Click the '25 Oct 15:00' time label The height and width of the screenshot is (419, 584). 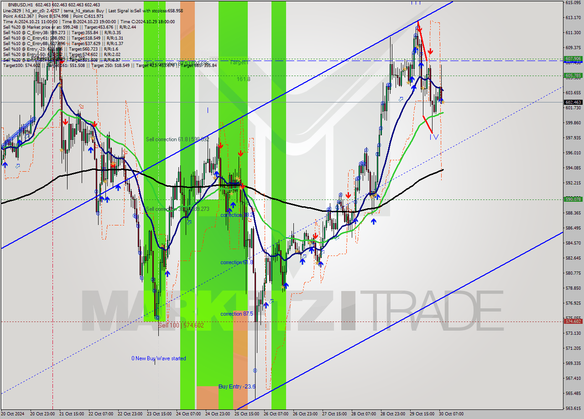click(x=246, y=414)
